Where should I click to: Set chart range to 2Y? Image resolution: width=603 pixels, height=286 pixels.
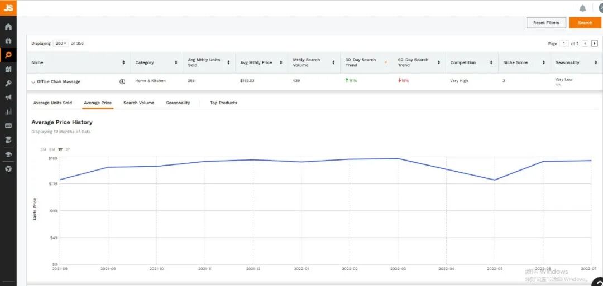point(68,149)
